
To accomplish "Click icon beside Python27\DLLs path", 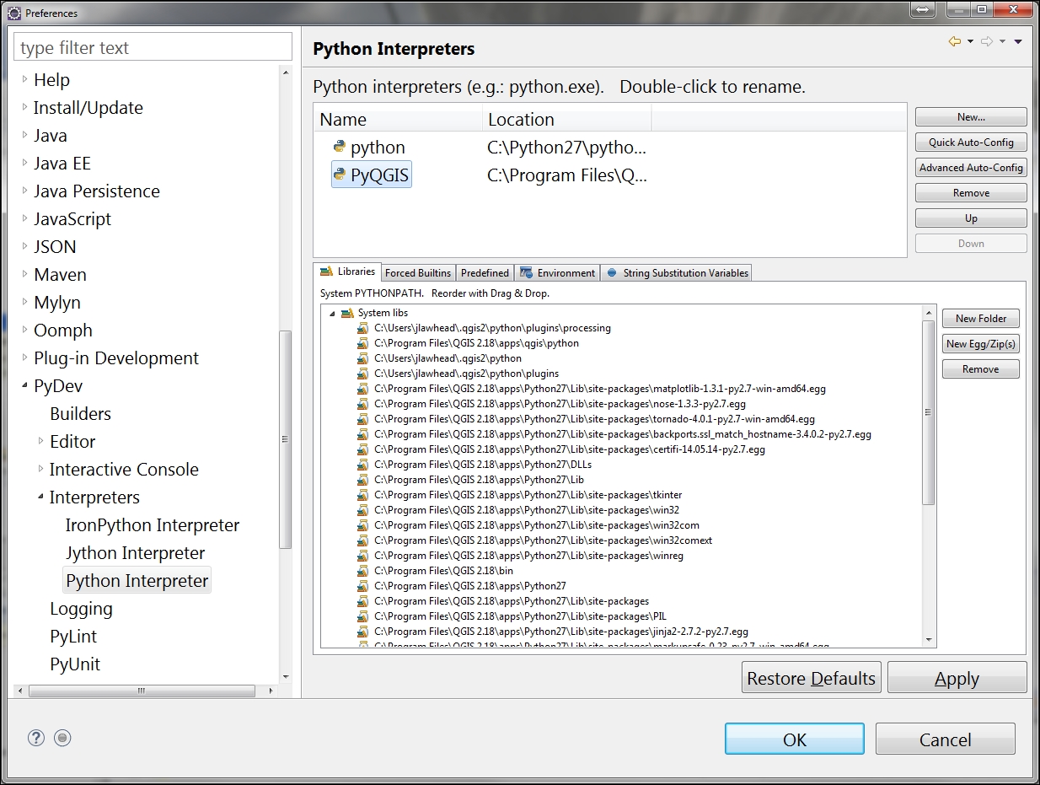I will (363, 465).
